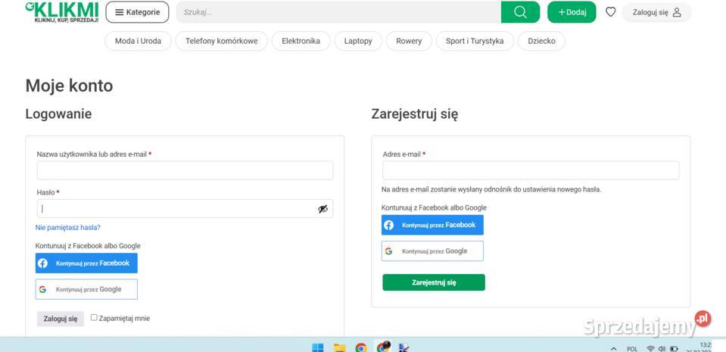Viewport: 726px width, 352px height.
Task: Open favorites via the heart icon
Action: click(611, 12)
